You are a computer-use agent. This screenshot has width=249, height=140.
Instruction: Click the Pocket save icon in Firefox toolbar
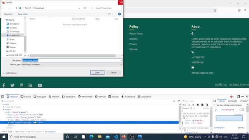click(239, 10)
